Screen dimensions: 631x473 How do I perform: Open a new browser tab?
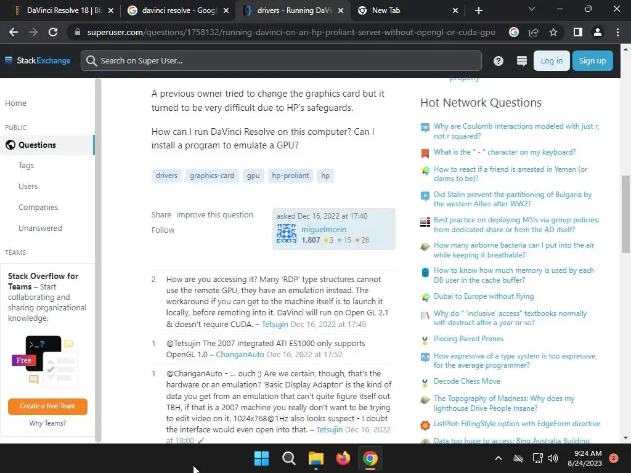(478, 10)
